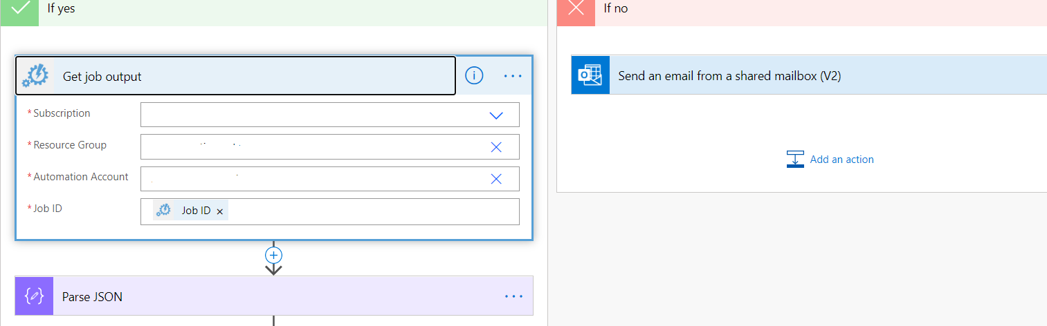Viewport: 1047px width, 326px height.
Task: Expand the Subscription dropdown chevron
Action: point(496,115)
